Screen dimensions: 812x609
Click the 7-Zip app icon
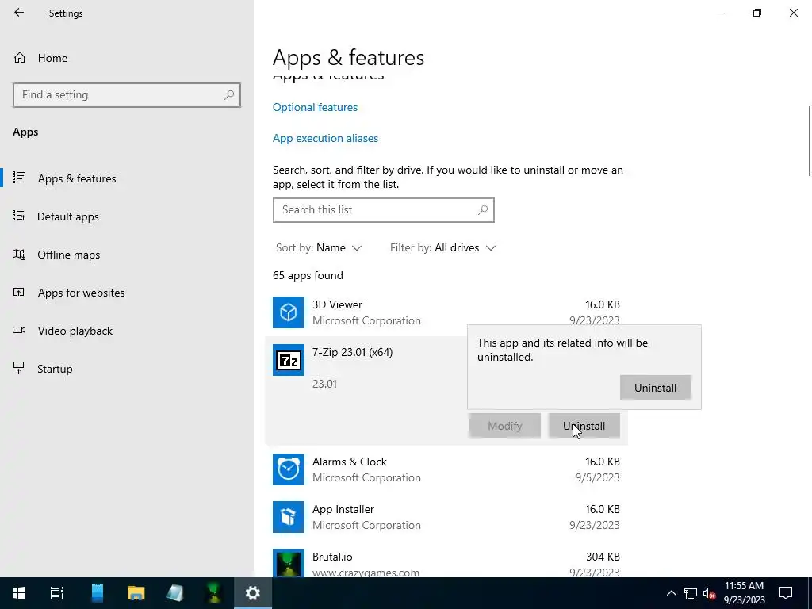click(289, 360)
